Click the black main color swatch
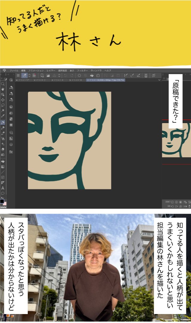The width and height of the screenshot is (191, 323). [x=2, y=201]
